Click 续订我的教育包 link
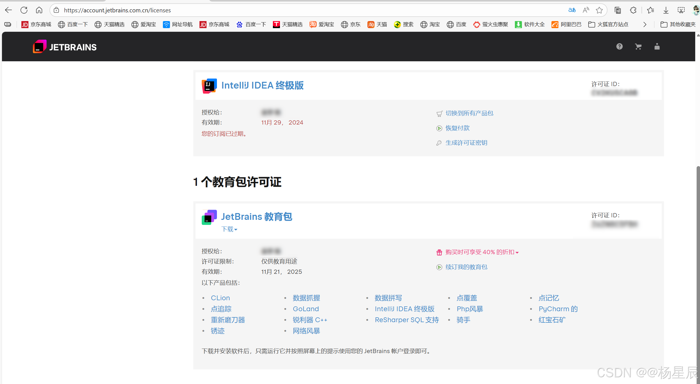This screenshot has height=384, width=700. pyautogui.click(x=466, y=267)
